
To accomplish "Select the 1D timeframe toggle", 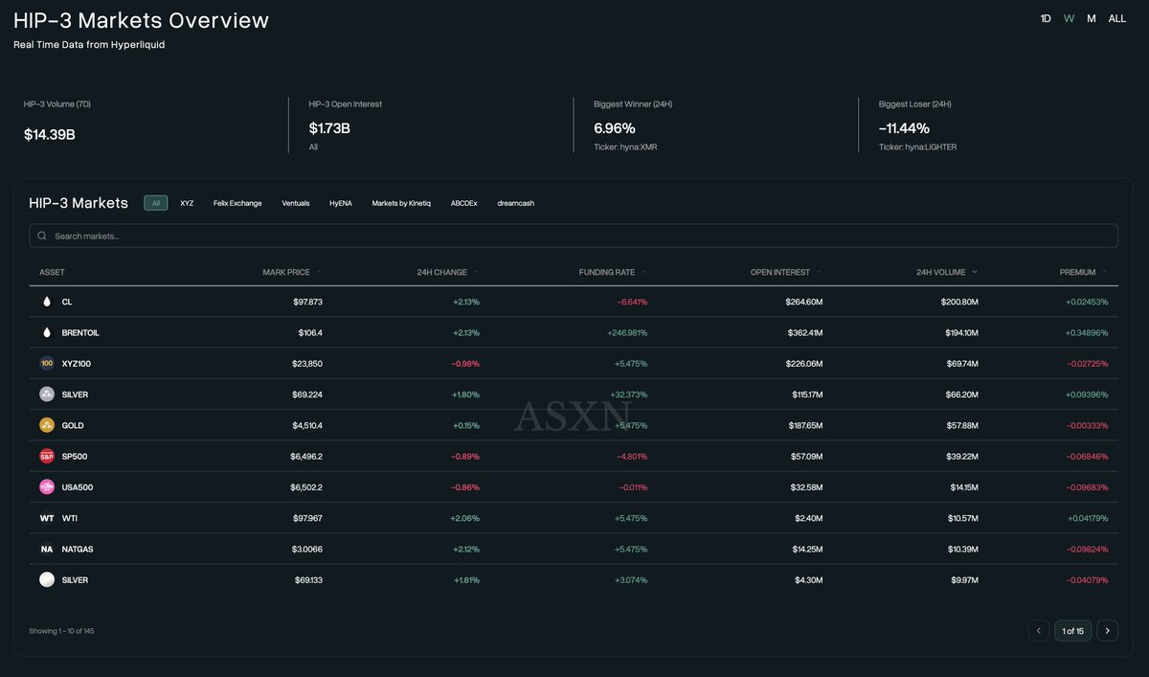I will [x=1045, y=17].
